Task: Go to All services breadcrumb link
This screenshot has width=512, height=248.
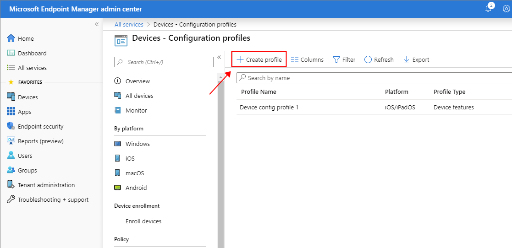Action: [129, 24]
